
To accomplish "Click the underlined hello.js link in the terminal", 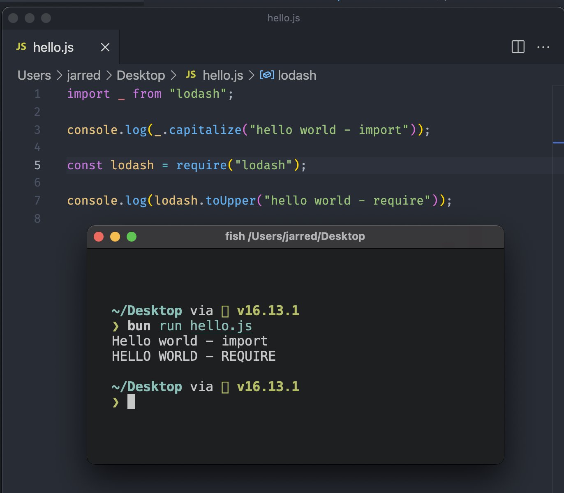I will 221,325.
